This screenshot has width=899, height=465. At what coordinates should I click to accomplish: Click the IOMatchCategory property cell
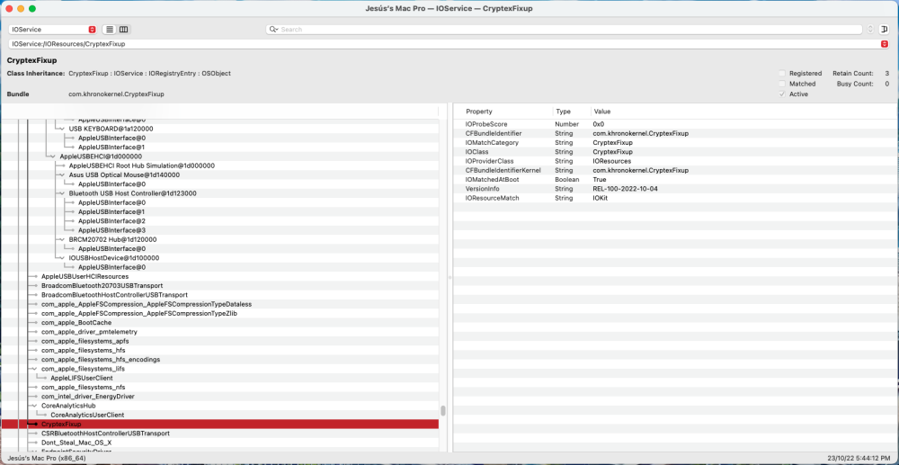[x=492, y=142]
